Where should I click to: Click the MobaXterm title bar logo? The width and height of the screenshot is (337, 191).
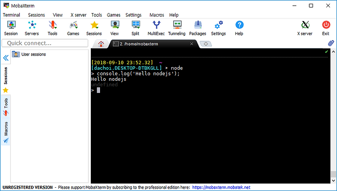coord(7,6)
